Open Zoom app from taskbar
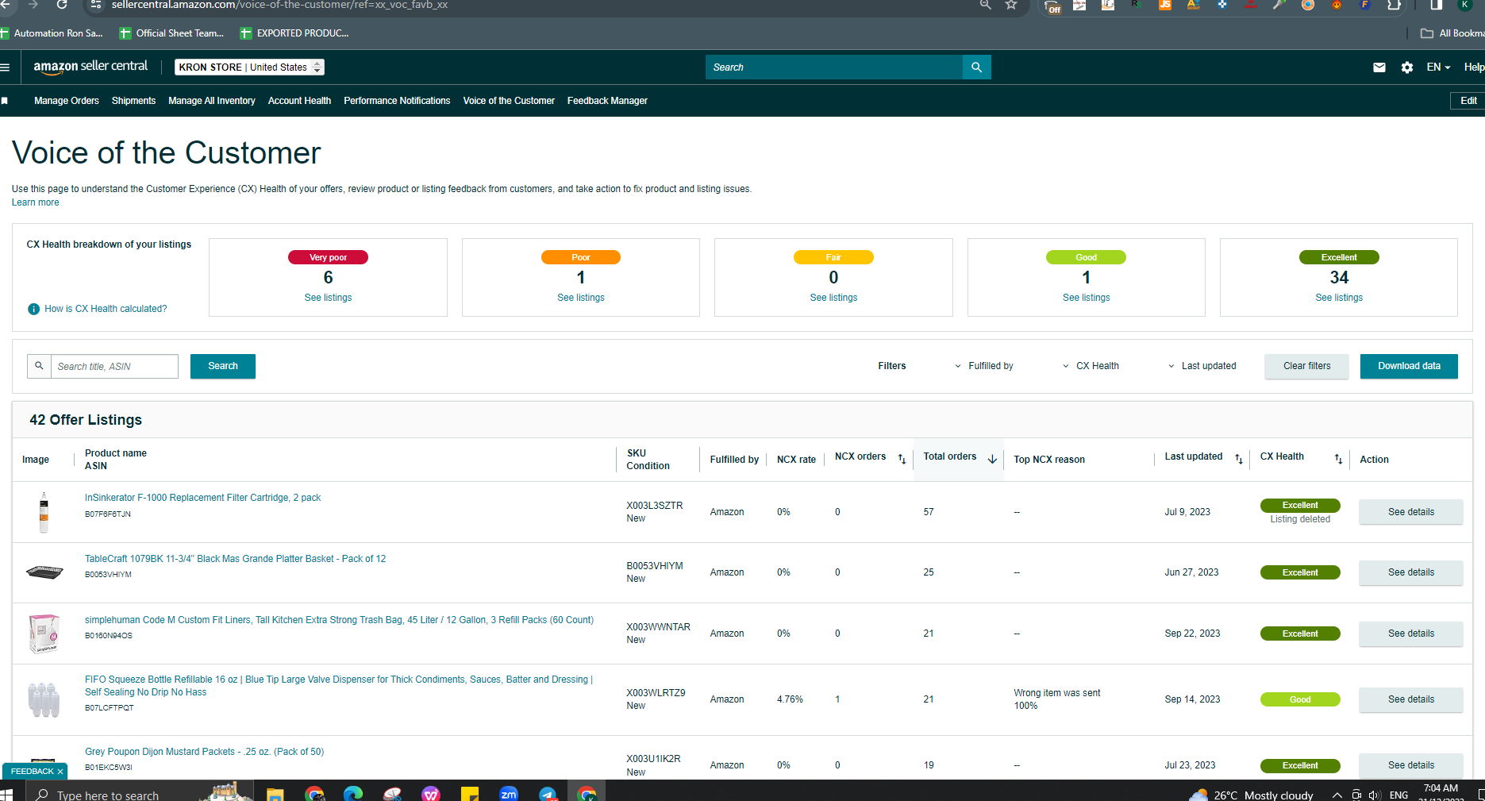The height and width of the screenshot is (801, 1485). pos(509,794)
